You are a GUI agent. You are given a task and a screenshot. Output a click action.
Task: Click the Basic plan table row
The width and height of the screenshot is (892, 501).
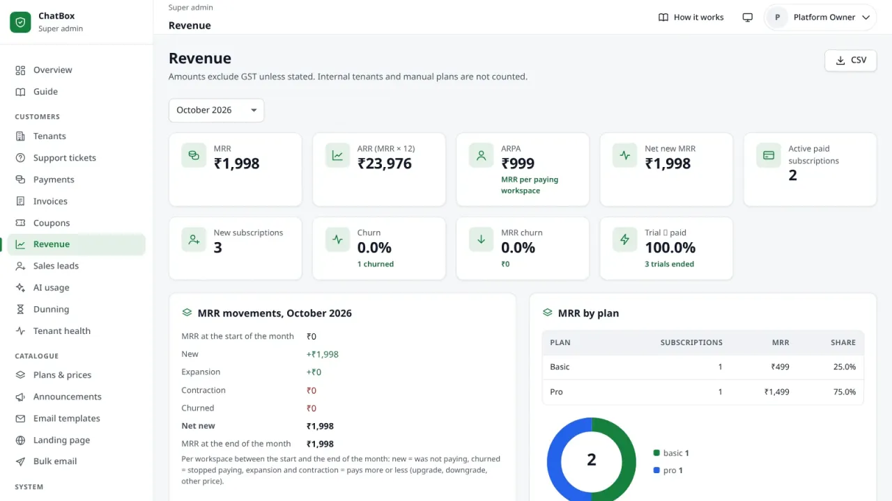pos(703,367)
